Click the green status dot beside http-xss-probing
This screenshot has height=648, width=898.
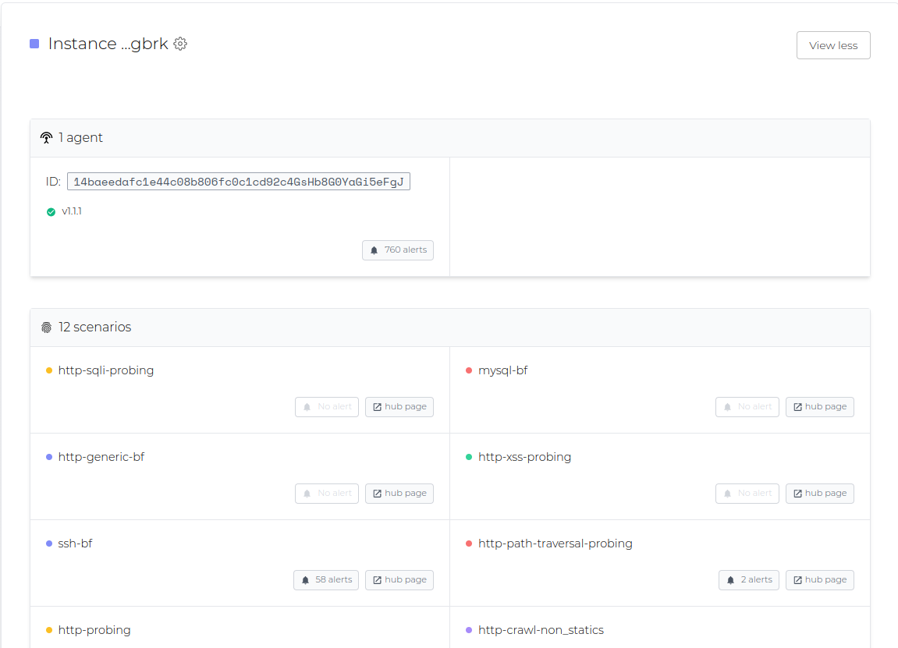pos(470,456)
